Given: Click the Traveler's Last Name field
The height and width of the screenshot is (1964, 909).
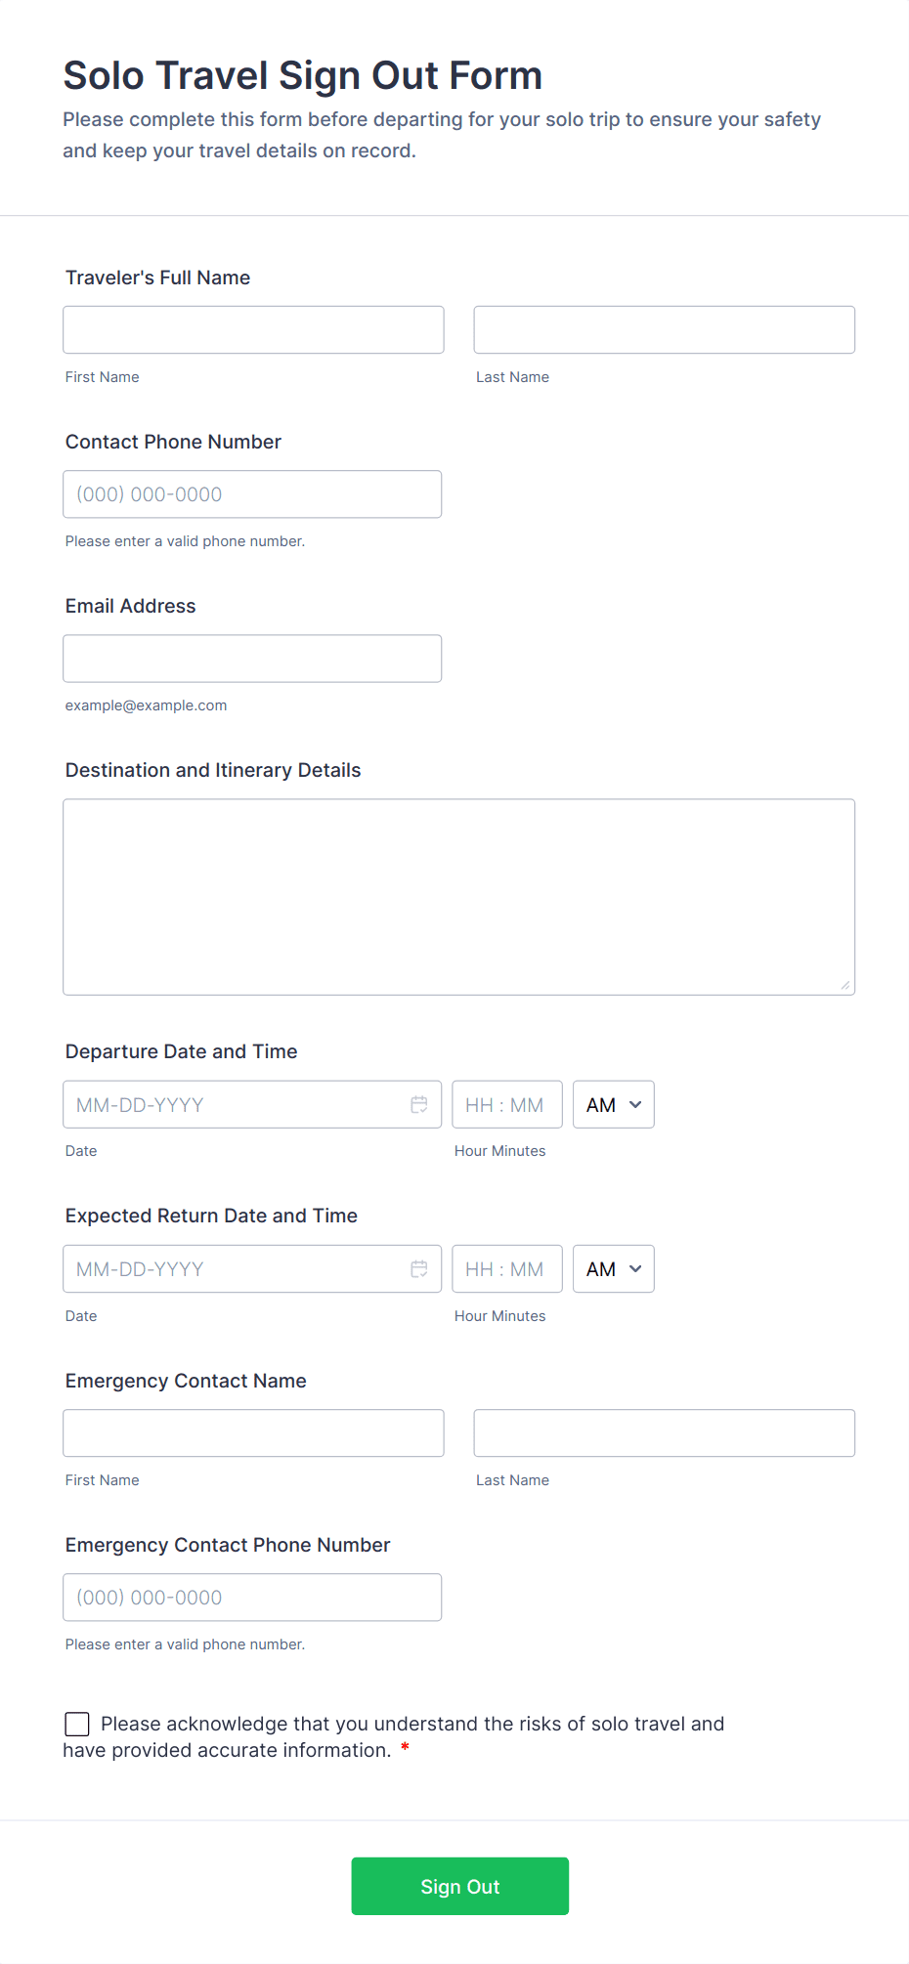Looking at the screenshot, I should [x=664, y=329].
